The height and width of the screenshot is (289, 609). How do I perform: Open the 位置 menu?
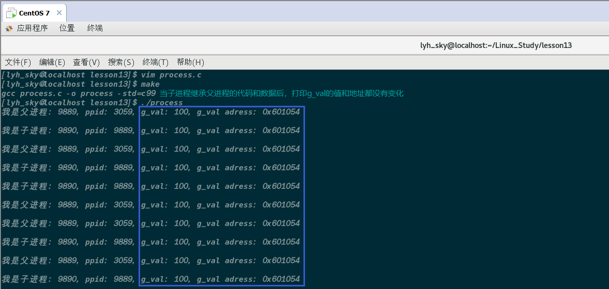(67, 28)
